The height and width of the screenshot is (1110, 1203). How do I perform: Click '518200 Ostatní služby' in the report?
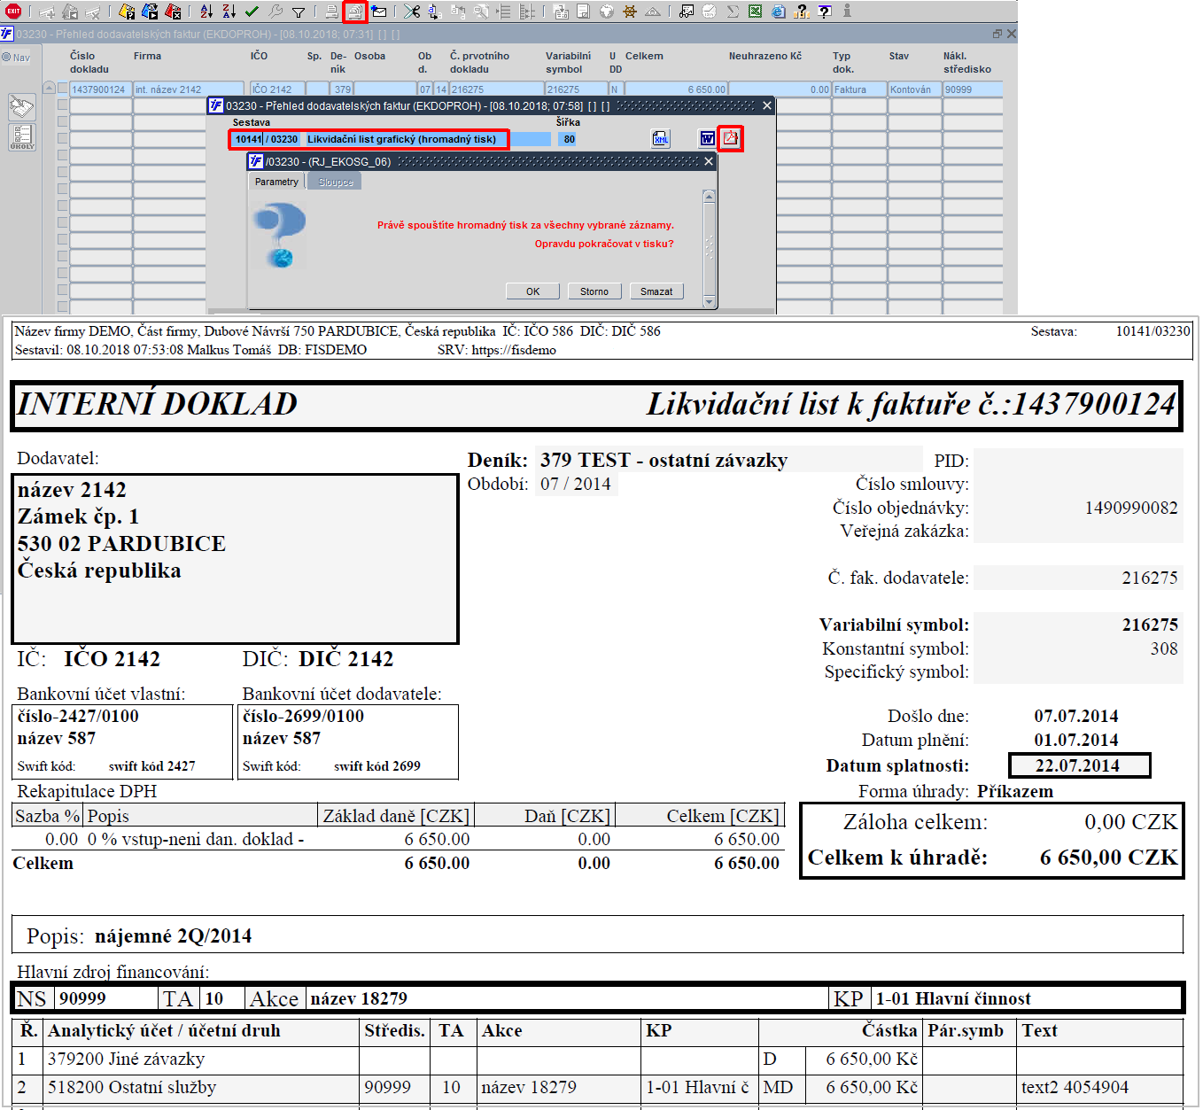pyautogui.click(x=132, y=1087)
